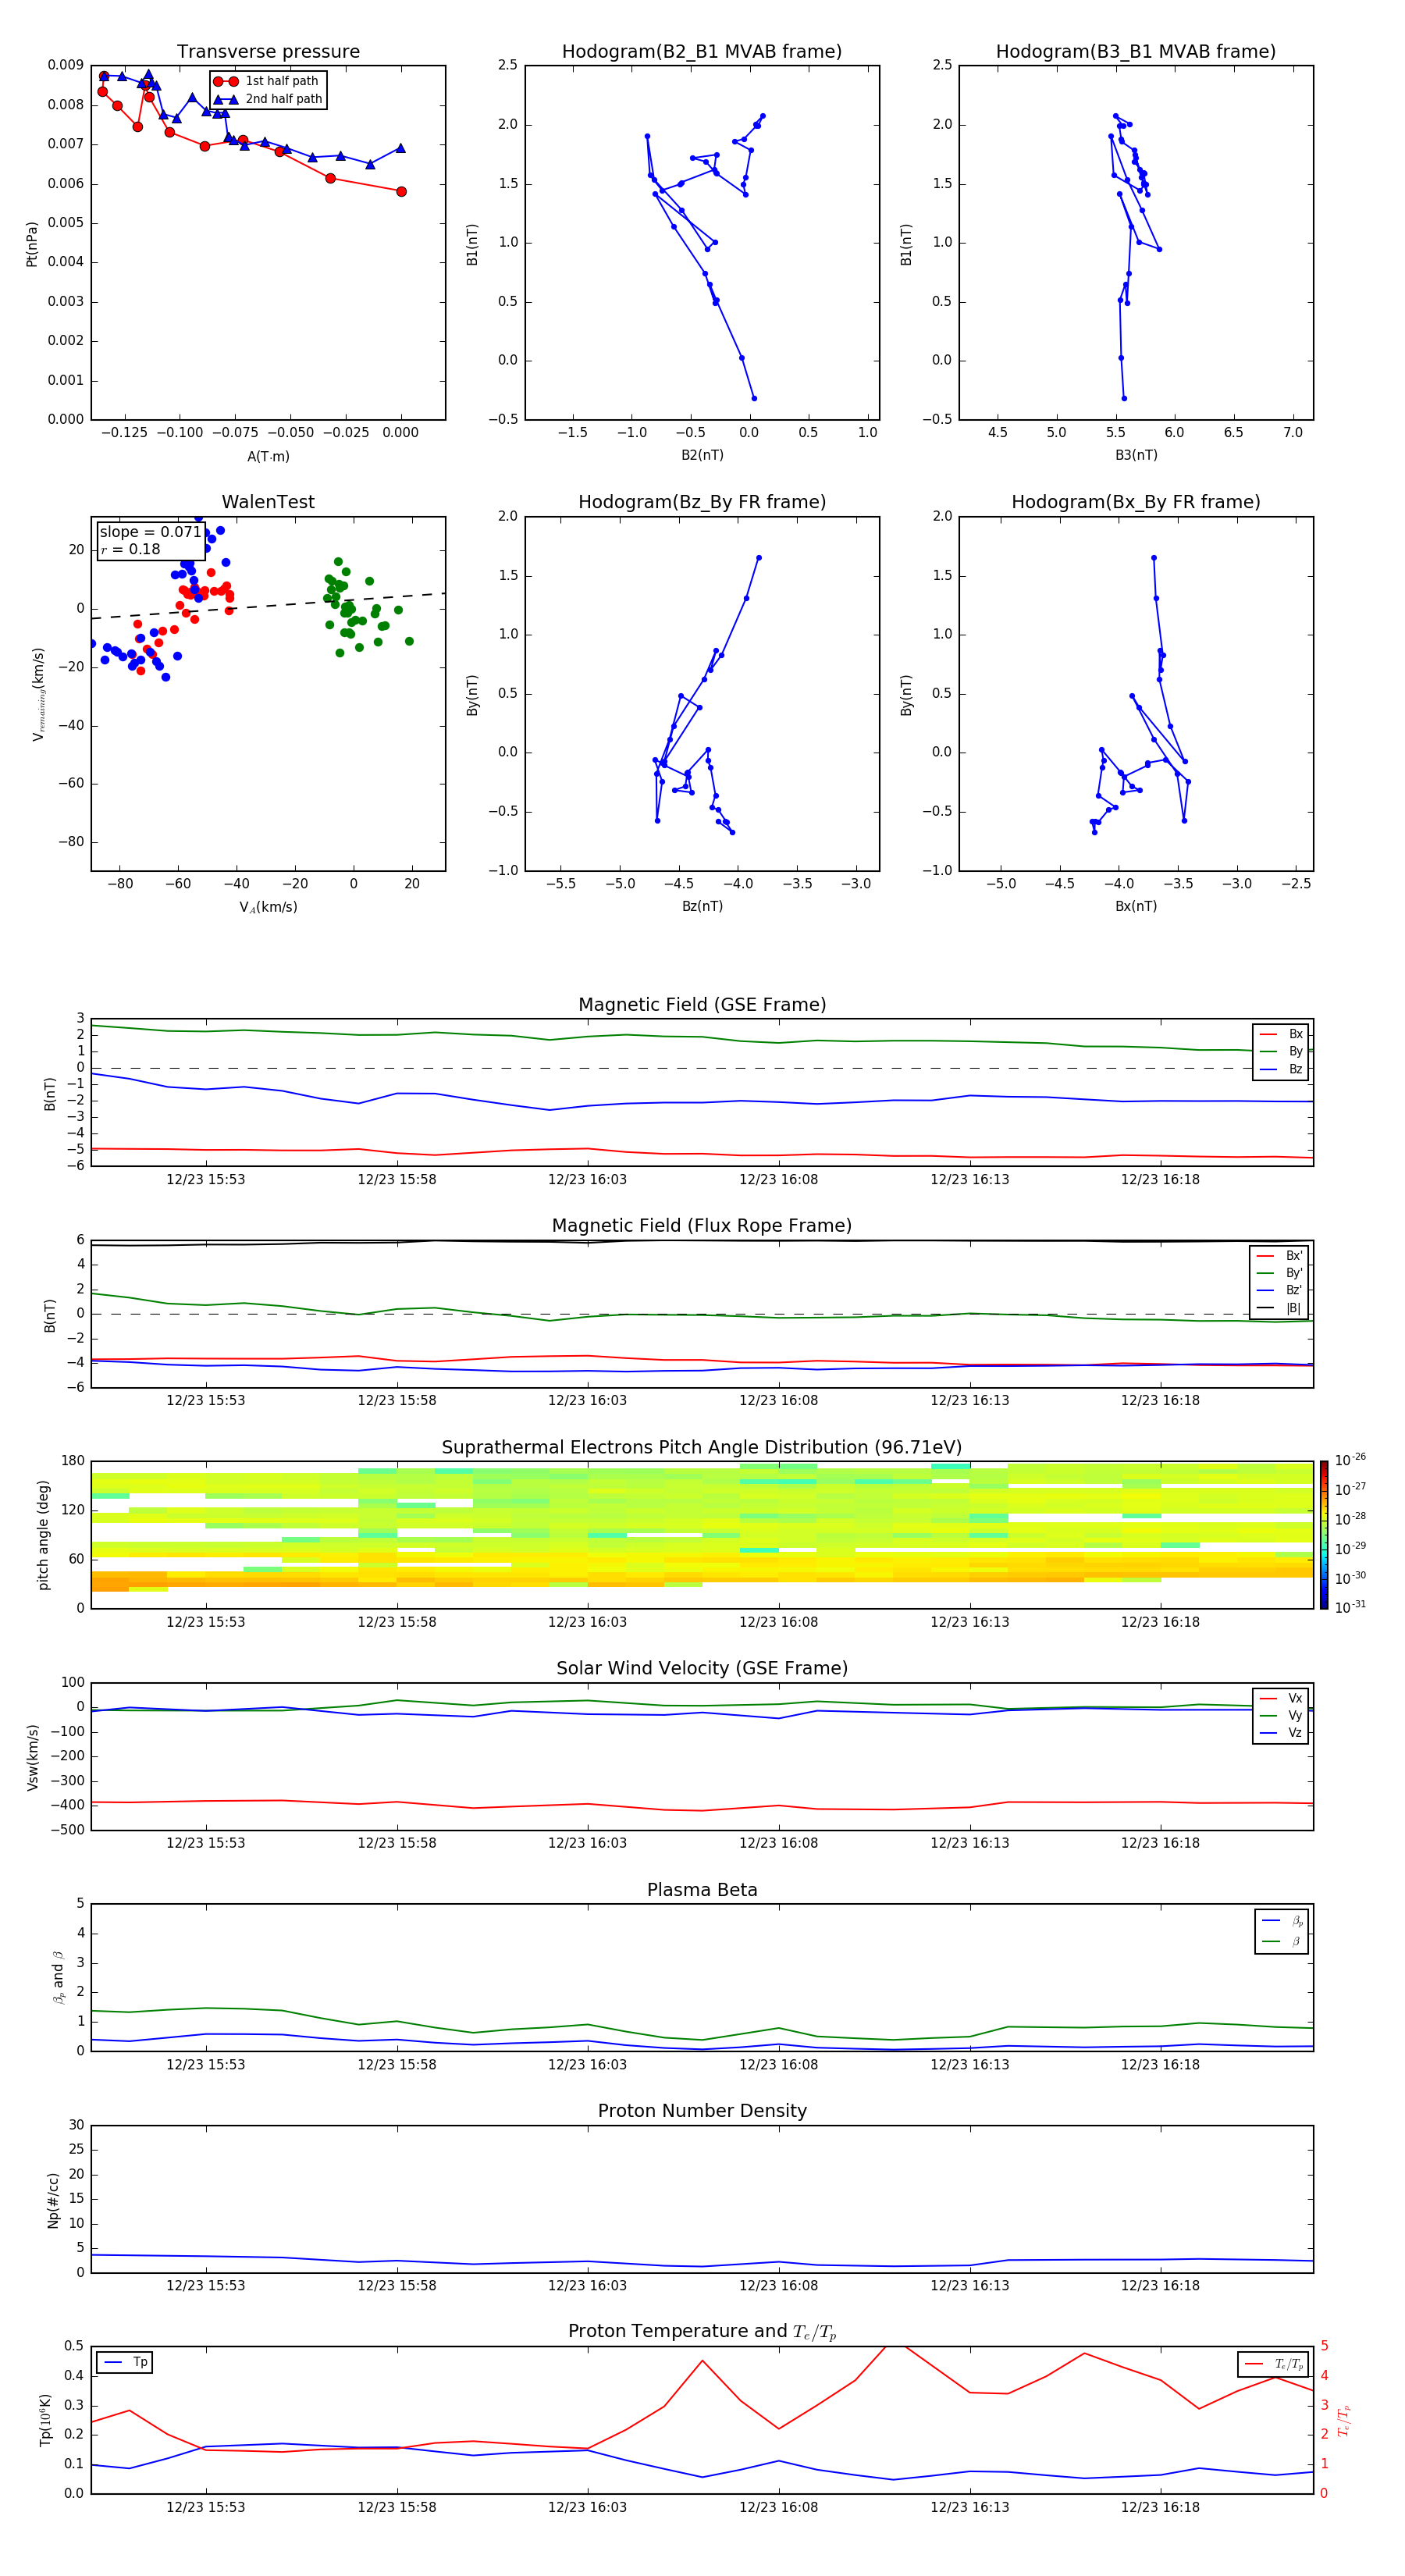
Task: Click the 'B3(nT)' x-axis label
Action: click(1136, 455)
